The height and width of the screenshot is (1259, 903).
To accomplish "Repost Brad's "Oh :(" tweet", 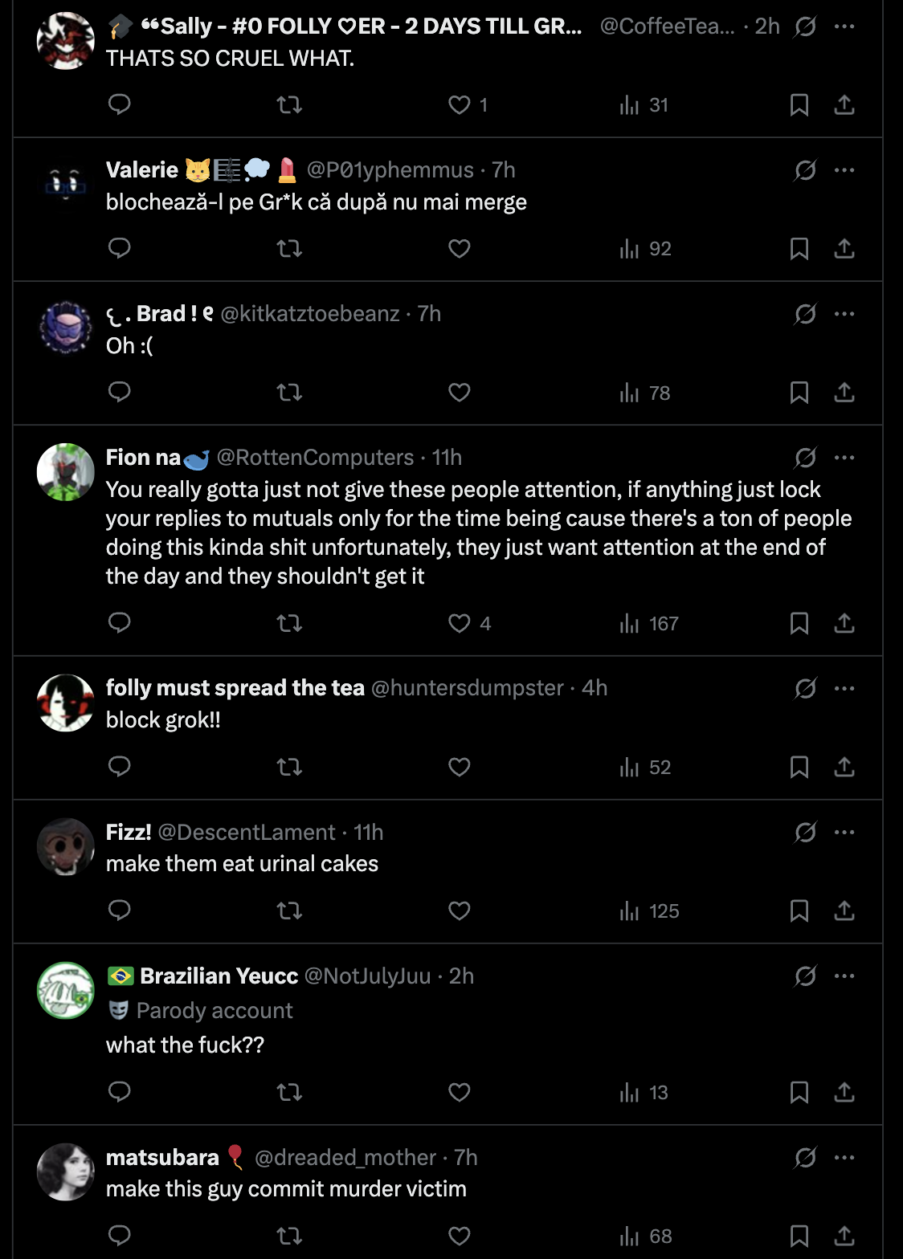I will [x=289, y=393].
